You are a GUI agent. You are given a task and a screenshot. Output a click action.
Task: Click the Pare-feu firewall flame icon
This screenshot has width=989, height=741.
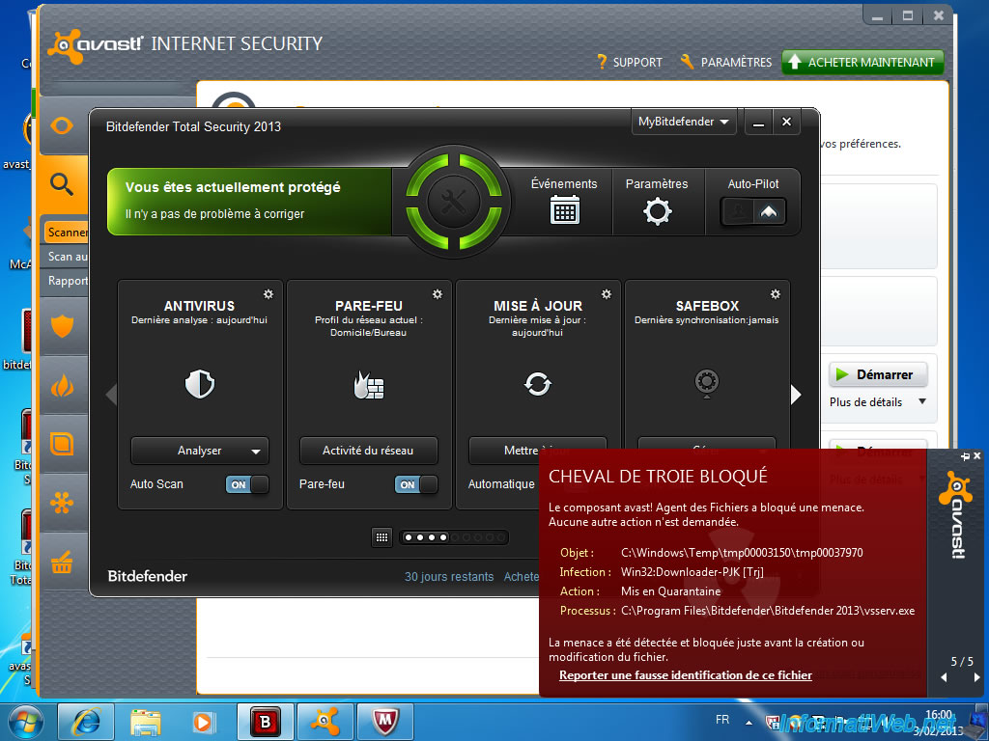tap(368, 384)
